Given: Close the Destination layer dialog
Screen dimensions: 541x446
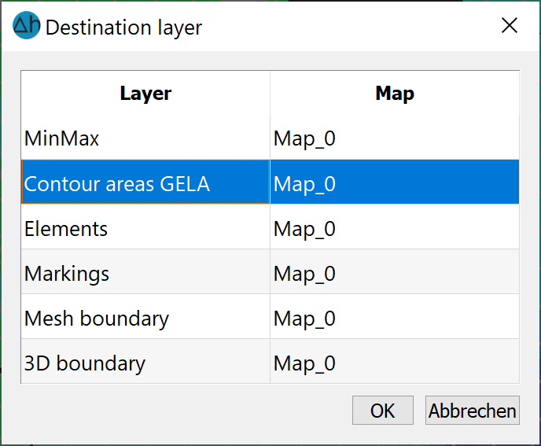Looking at the screenshot, I should point(510,25).
